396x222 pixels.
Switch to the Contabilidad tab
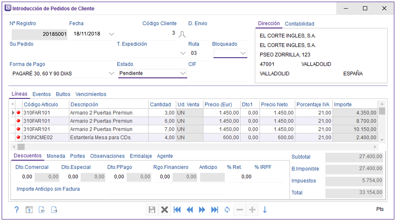(x=299, y=24)
